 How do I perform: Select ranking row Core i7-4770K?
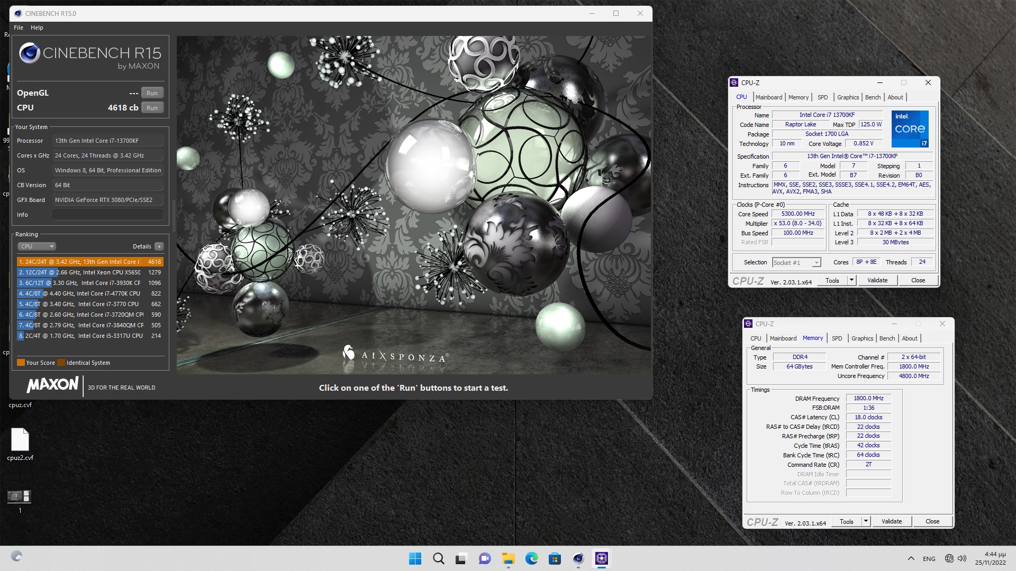90,293
